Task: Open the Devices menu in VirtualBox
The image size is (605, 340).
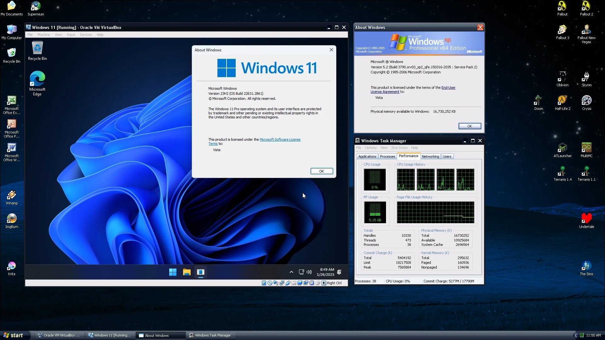Action: [x=86, y=35]
